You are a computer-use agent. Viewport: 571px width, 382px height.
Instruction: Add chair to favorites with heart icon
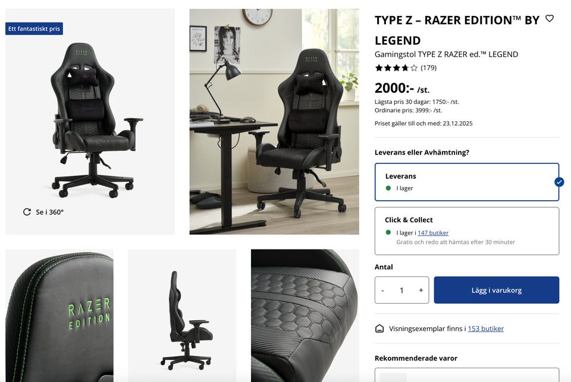tap(549, 18)
